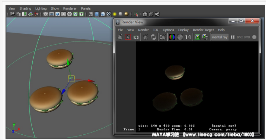Click X-Ray Active Components icon
Image resolution: width=266 pixels, height=140 pixels.
(151, 14)
